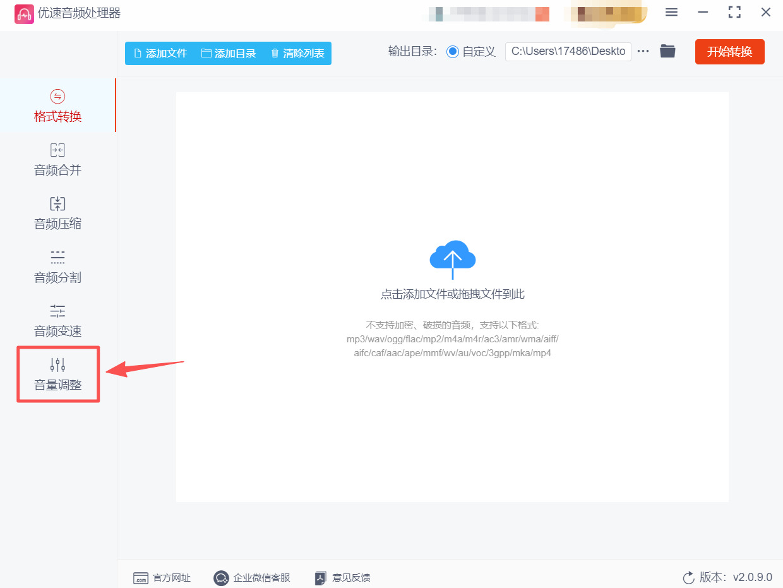Click the 添加文件 add file button

(x=160, y=54)
